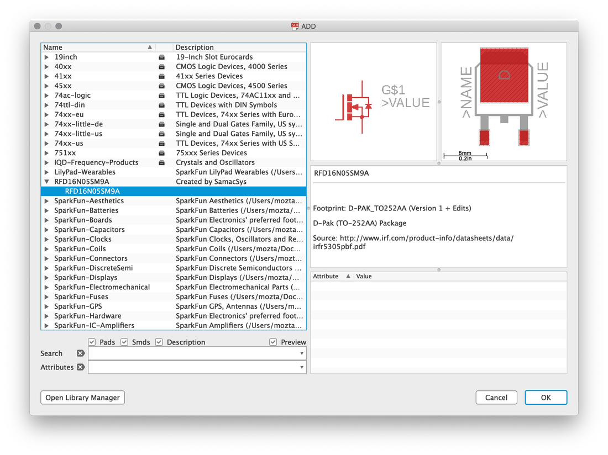This screenshot has height=455, width=608.
Task: Select the SparkFun-IC-Amplifiers library row
Action: point(174,325)
